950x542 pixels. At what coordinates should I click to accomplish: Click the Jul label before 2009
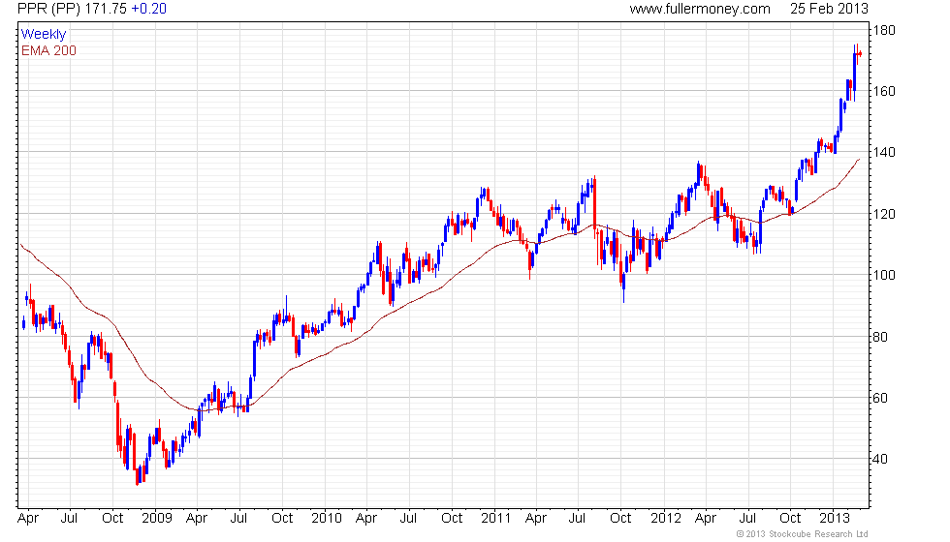click(x=69, y=519)
